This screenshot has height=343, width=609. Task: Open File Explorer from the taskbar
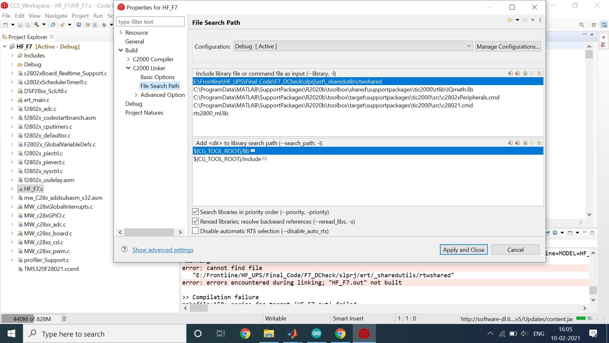coord(269,333)
